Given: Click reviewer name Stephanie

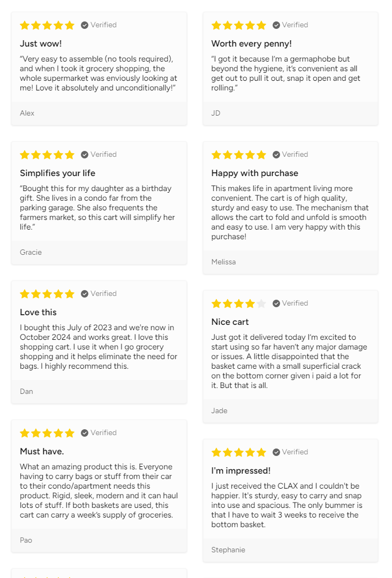Looking at the screenshot, I should point(228,550).
